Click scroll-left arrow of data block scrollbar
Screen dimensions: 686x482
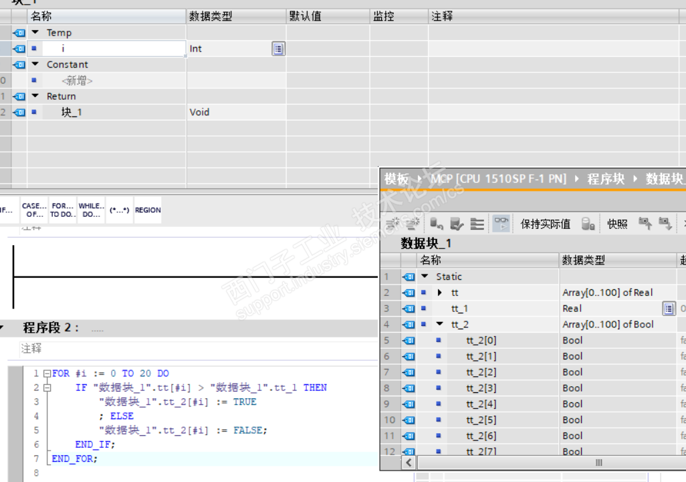pyautogui.click(x=409, y=463)
